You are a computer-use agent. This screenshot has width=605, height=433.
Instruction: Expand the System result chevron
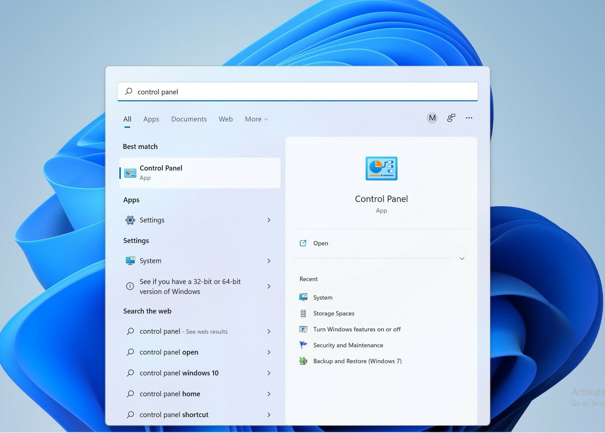tap(269, 261)
